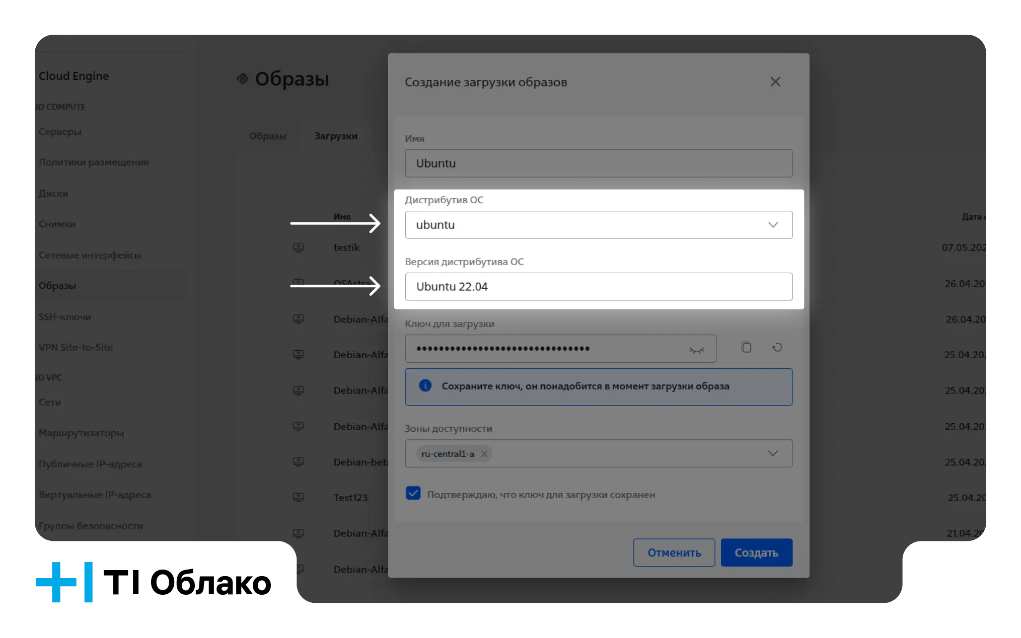Viewport: 1021px width, 638px height.
Task: Click the Имя column header in table
Action: (342, 217)
